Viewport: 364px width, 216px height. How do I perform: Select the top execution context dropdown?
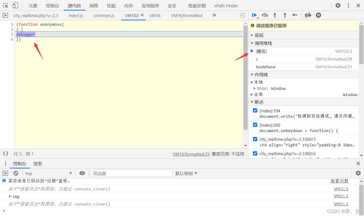49,173
